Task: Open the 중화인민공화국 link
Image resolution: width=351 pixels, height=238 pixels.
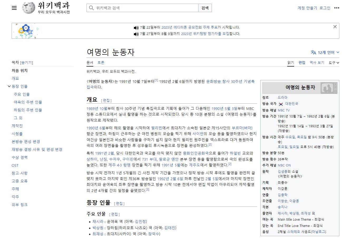Action: pyautogui.click(x=196, y=153)
